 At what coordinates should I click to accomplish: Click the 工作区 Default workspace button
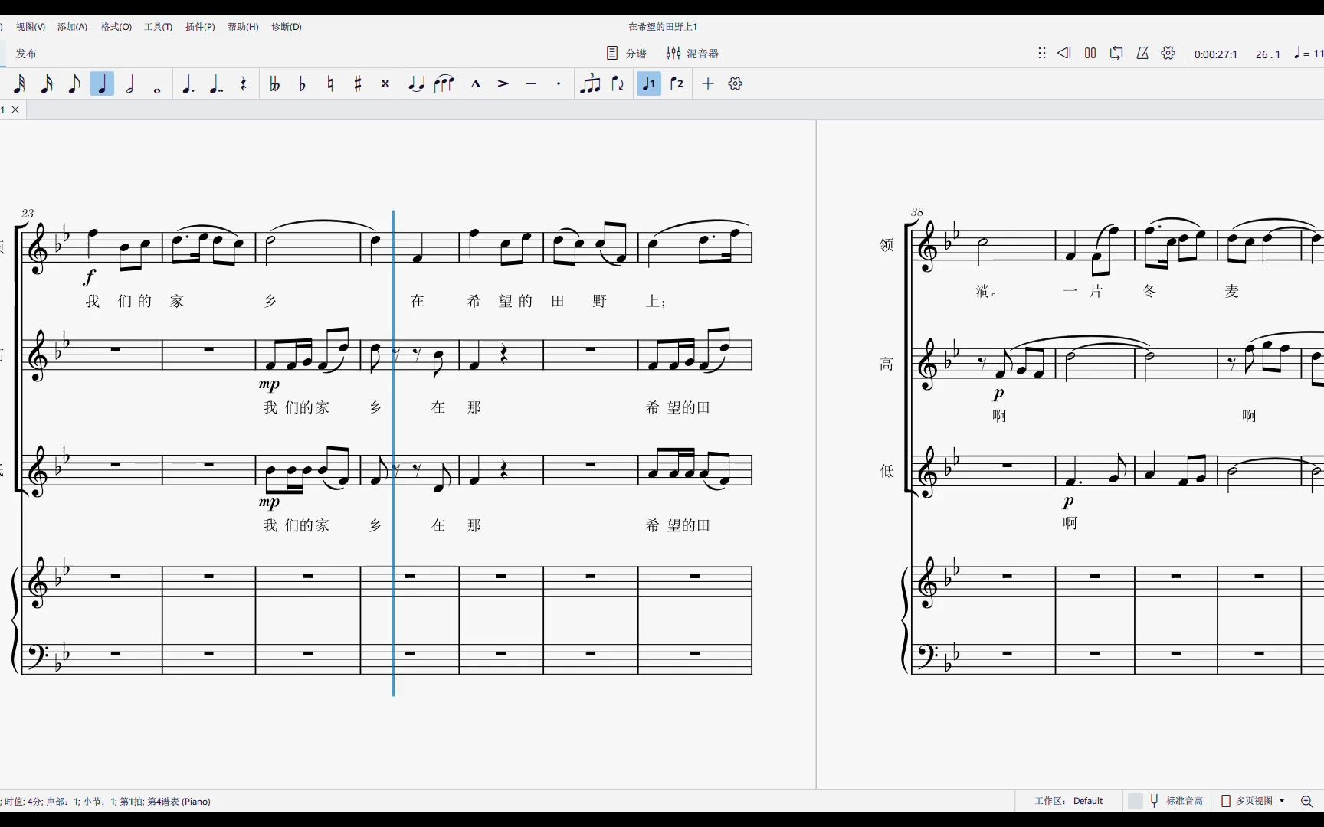tap(1068, 801)
